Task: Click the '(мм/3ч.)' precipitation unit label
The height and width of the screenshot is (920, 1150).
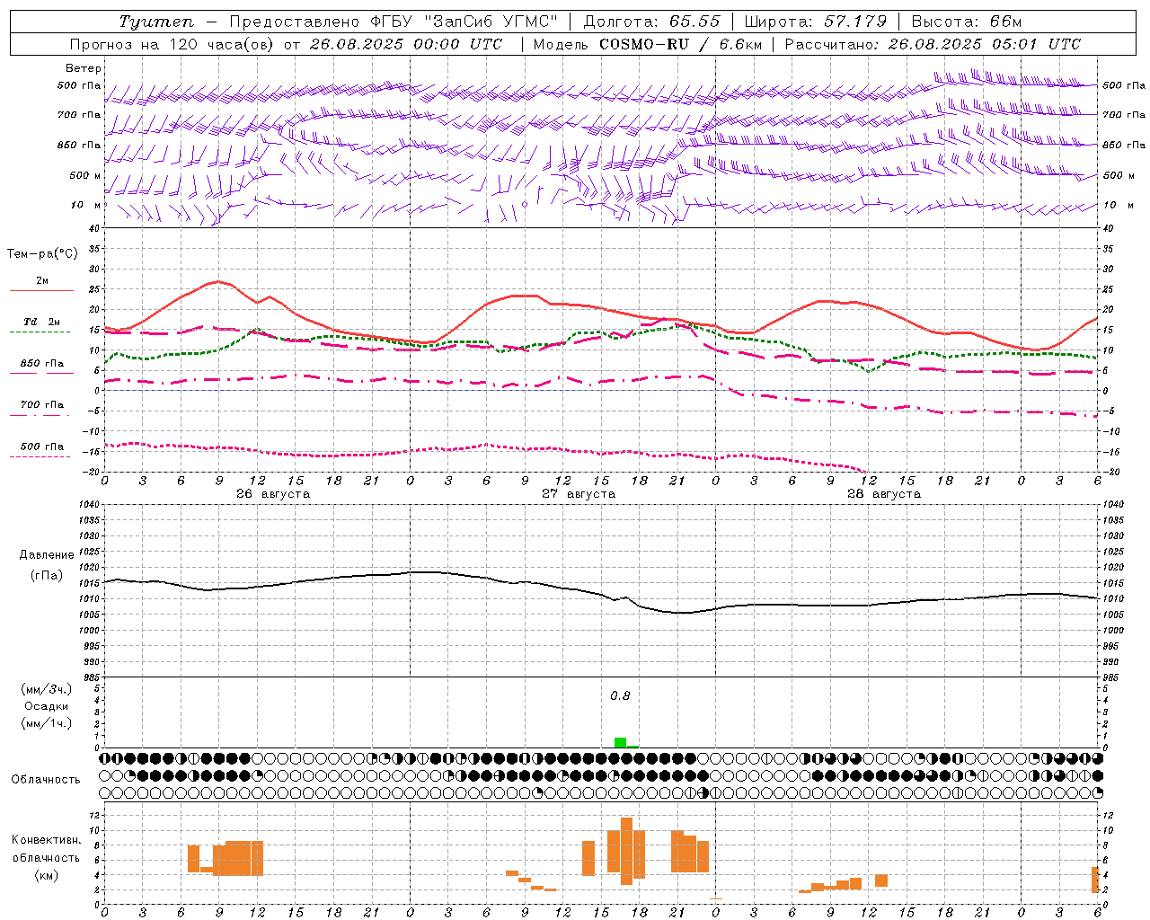Action: (x=47, y=689)
